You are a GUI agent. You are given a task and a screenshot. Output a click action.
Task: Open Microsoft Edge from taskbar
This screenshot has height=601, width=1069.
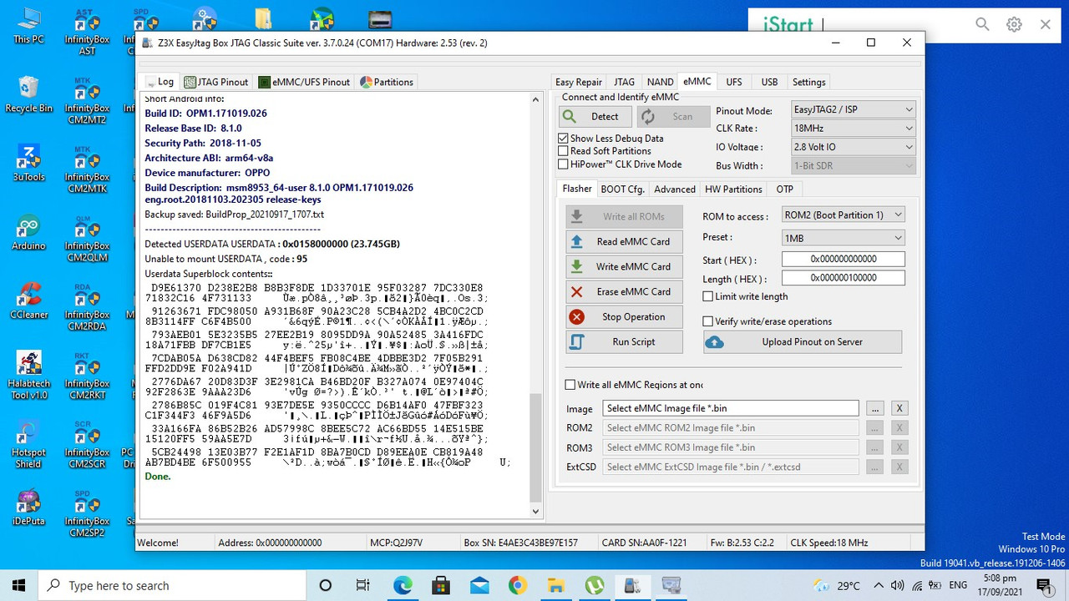click(x=403, y=585)
